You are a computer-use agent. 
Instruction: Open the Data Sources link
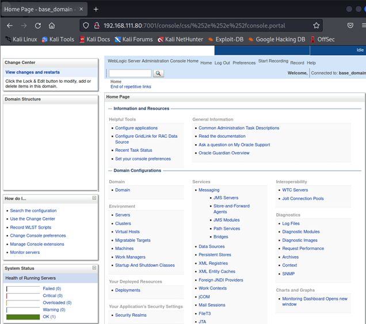pos(211,246)
